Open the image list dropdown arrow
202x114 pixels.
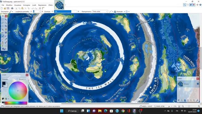point(65,5)
